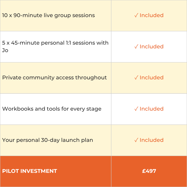Click the checkmark in the 1:1 sessions row
Screen dimensions: 187x187
(136, 47)
